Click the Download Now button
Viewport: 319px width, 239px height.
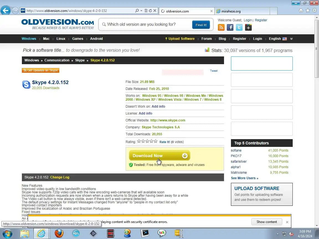click(159, 155)
